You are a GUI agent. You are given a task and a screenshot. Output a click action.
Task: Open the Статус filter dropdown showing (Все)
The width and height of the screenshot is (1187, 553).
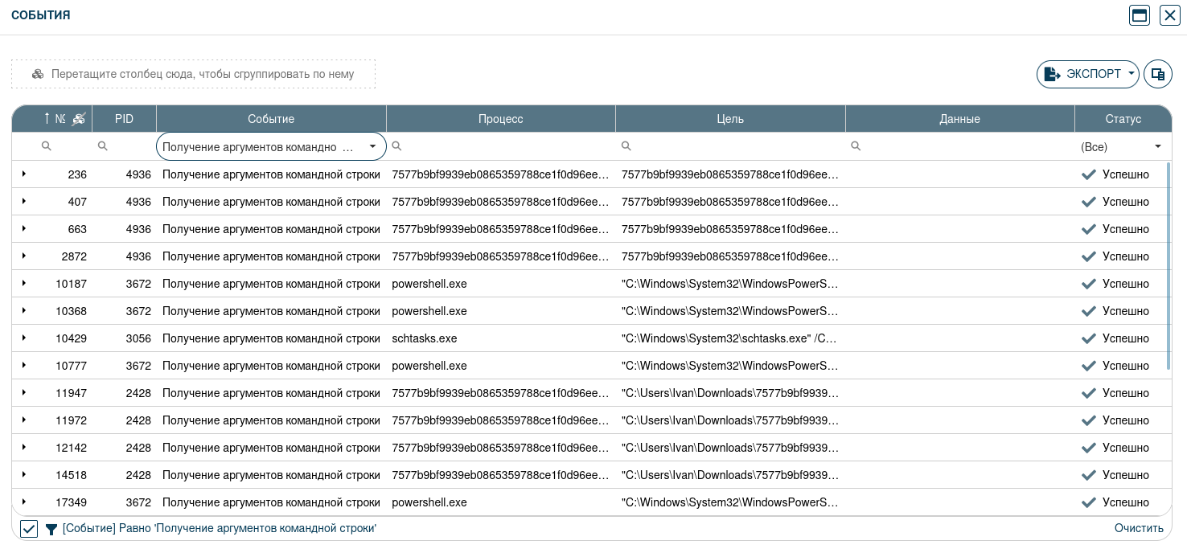pos(1157,146)
